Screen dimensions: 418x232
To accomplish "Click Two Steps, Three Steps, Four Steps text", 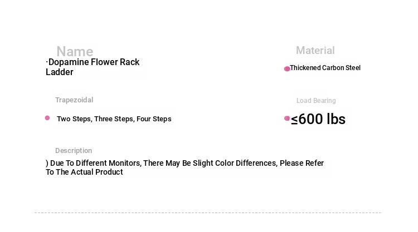I will 114,119.
